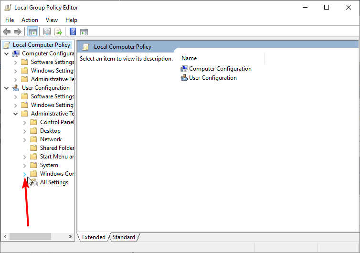Viewport: 360px width, 253px height.
Task: Select the All Settings tree item
Action: coord(54,182)
